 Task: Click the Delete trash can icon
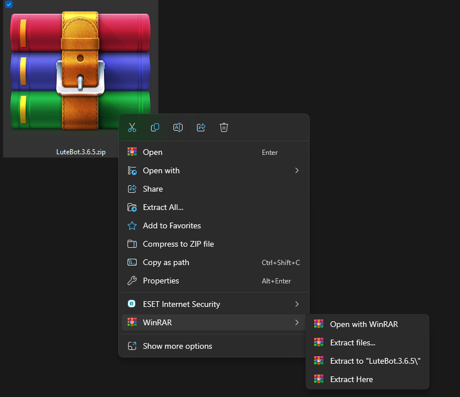click(x=224, y=127)
